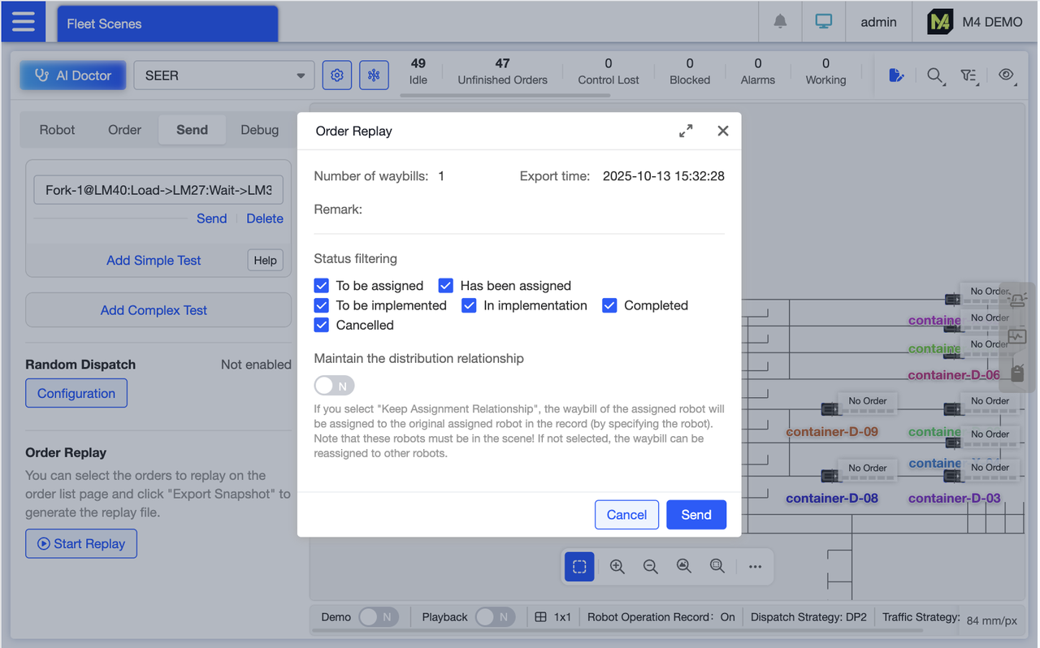1040x648 pixels.
Task: Expand the Order Replay dialog to fullscreen
Action: [686, 130]
